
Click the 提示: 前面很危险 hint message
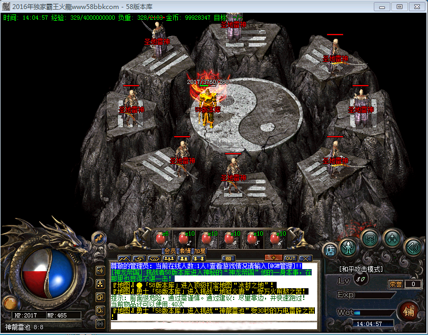click(208, 298)
